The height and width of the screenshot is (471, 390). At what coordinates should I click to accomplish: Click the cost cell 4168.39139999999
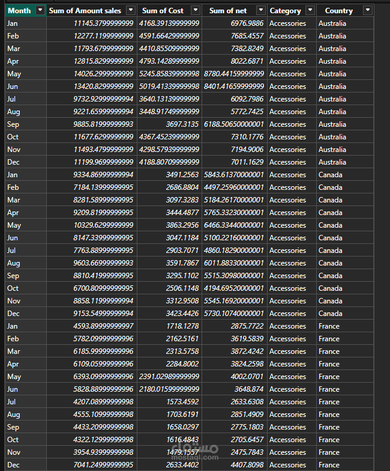169,23
